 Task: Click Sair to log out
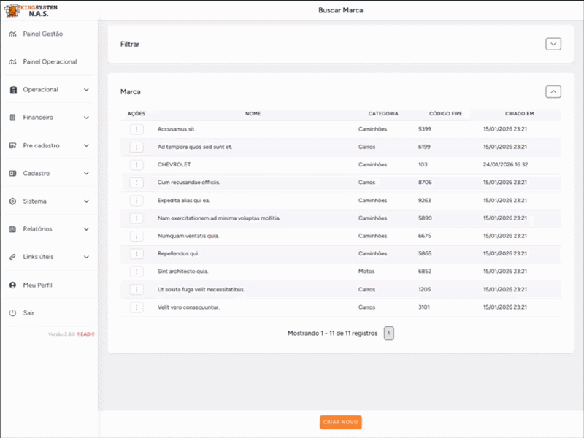[28, 313]
